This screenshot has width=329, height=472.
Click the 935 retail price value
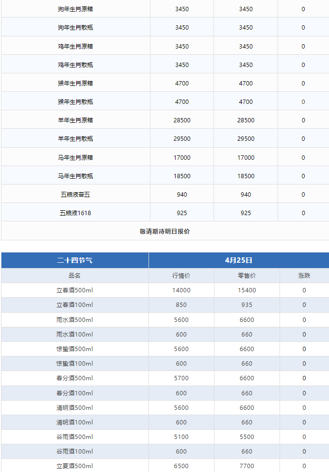pos(247,305)
